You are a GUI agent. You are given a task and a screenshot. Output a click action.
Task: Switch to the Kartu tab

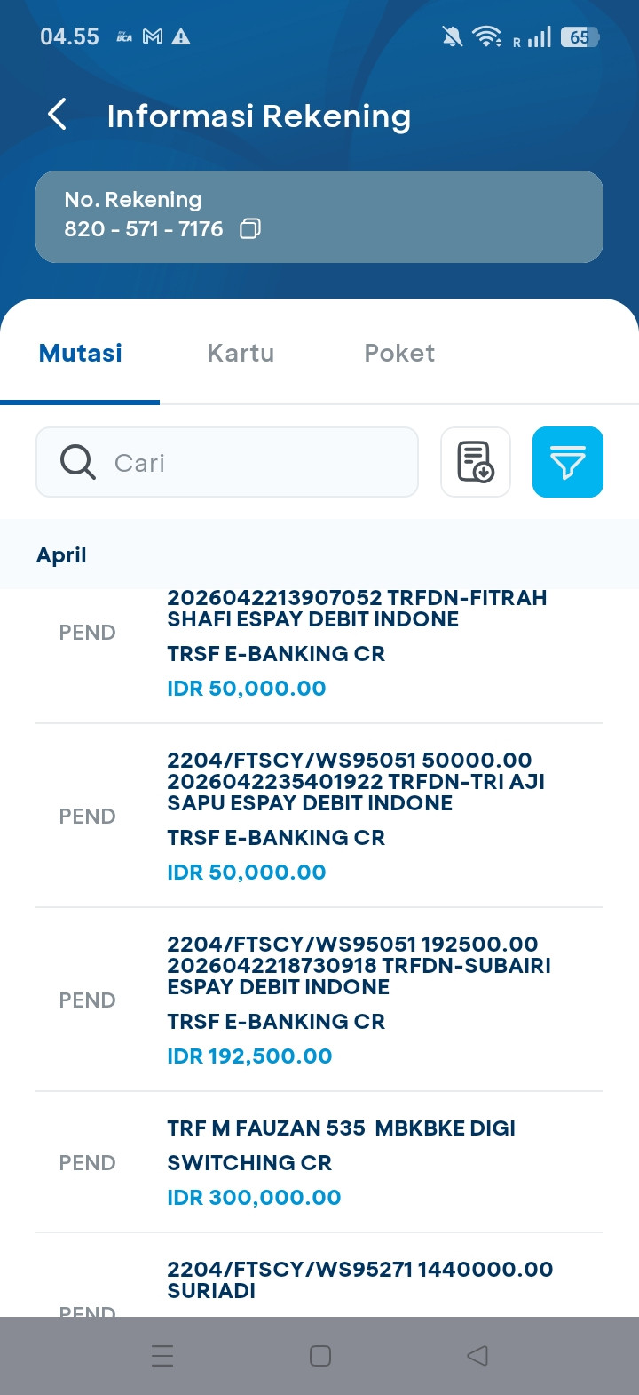(x=241, y=353)
